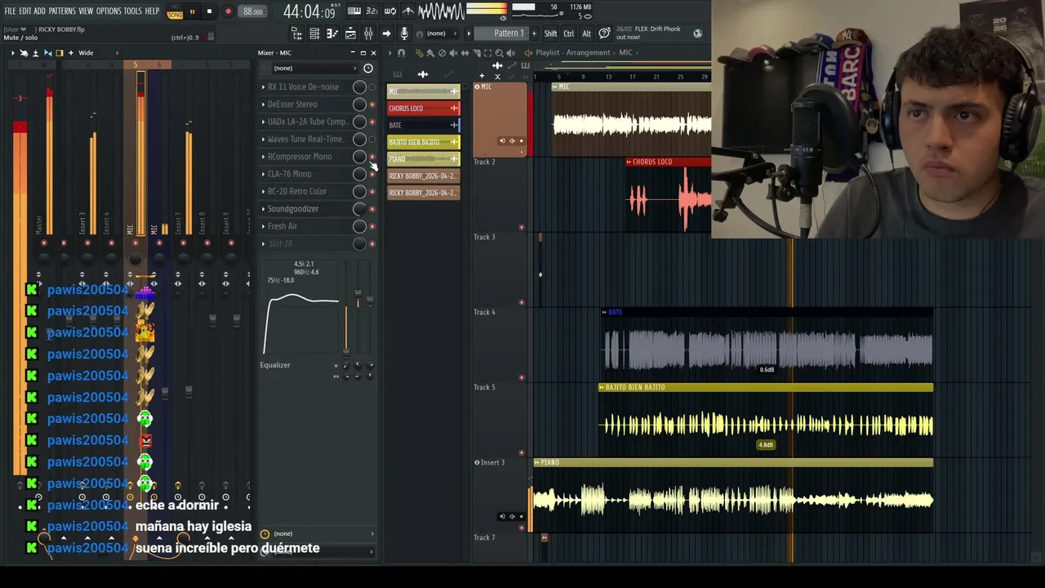This screenshot has height=588, width=1045.
Task: Select CHORUS LOCO clip in picker
Action: pos(423,108)
